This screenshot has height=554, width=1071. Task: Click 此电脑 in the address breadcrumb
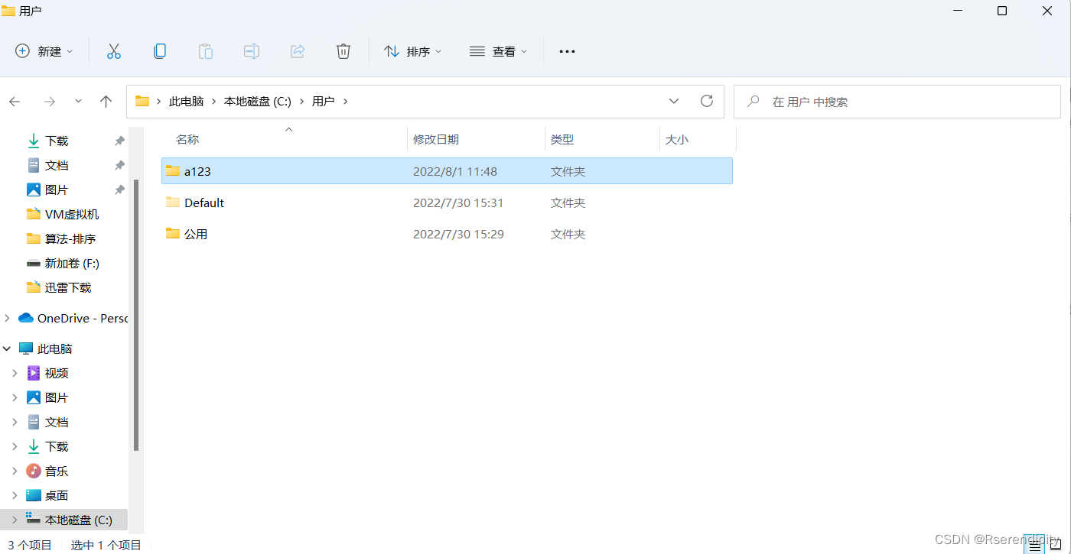pos(187,101)
